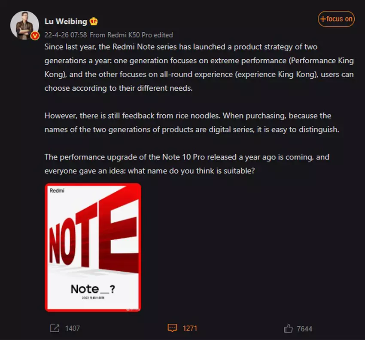Click the crown icon beside Lu Weibing
Image resolution: width=365 pixels, height=340 pixels.
(94, 21)
